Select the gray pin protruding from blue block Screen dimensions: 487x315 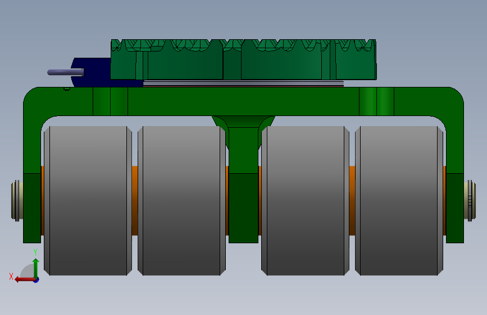point(65,72)
